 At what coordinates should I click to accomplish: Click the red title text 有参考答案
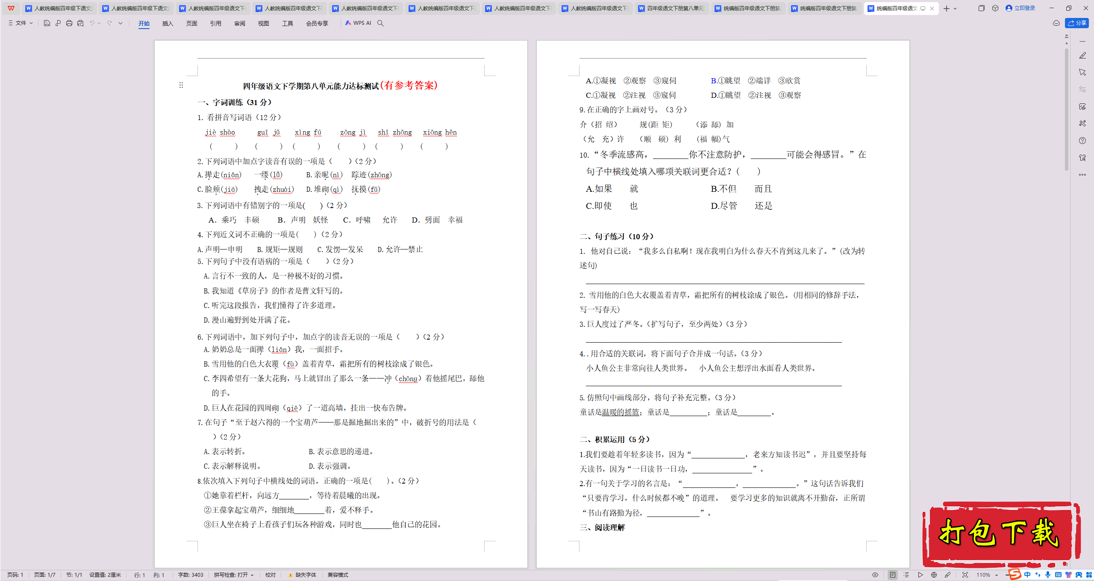point(409,85)
